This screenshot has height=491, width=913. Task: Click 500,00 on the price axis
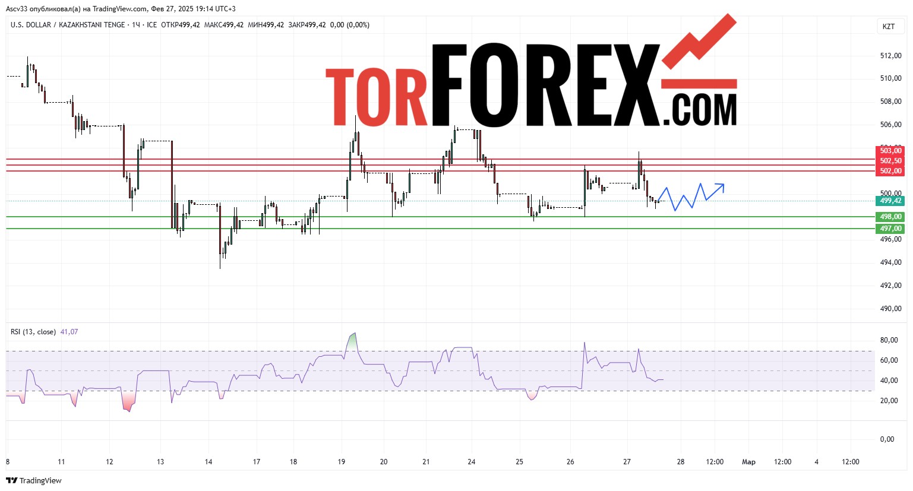(890, 193)
